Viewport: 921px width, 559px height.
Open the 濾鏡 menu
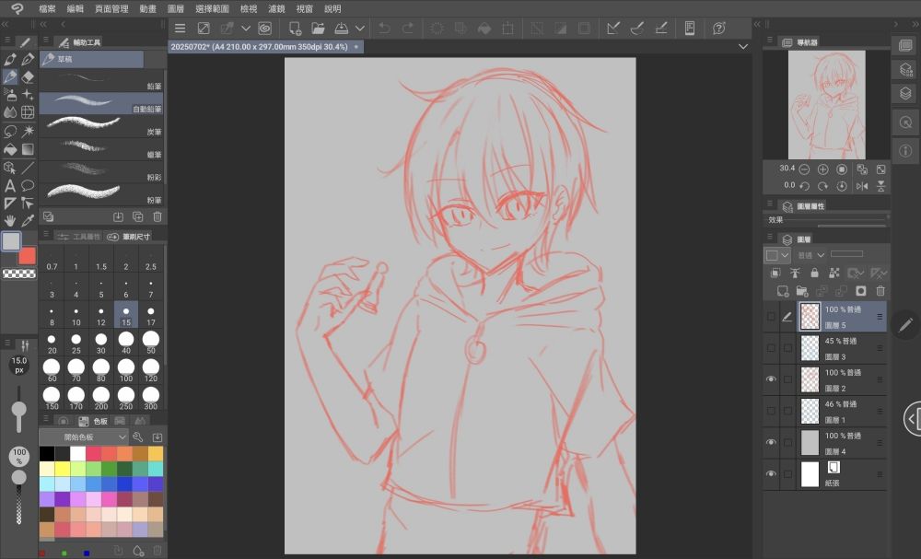point(276,9)
